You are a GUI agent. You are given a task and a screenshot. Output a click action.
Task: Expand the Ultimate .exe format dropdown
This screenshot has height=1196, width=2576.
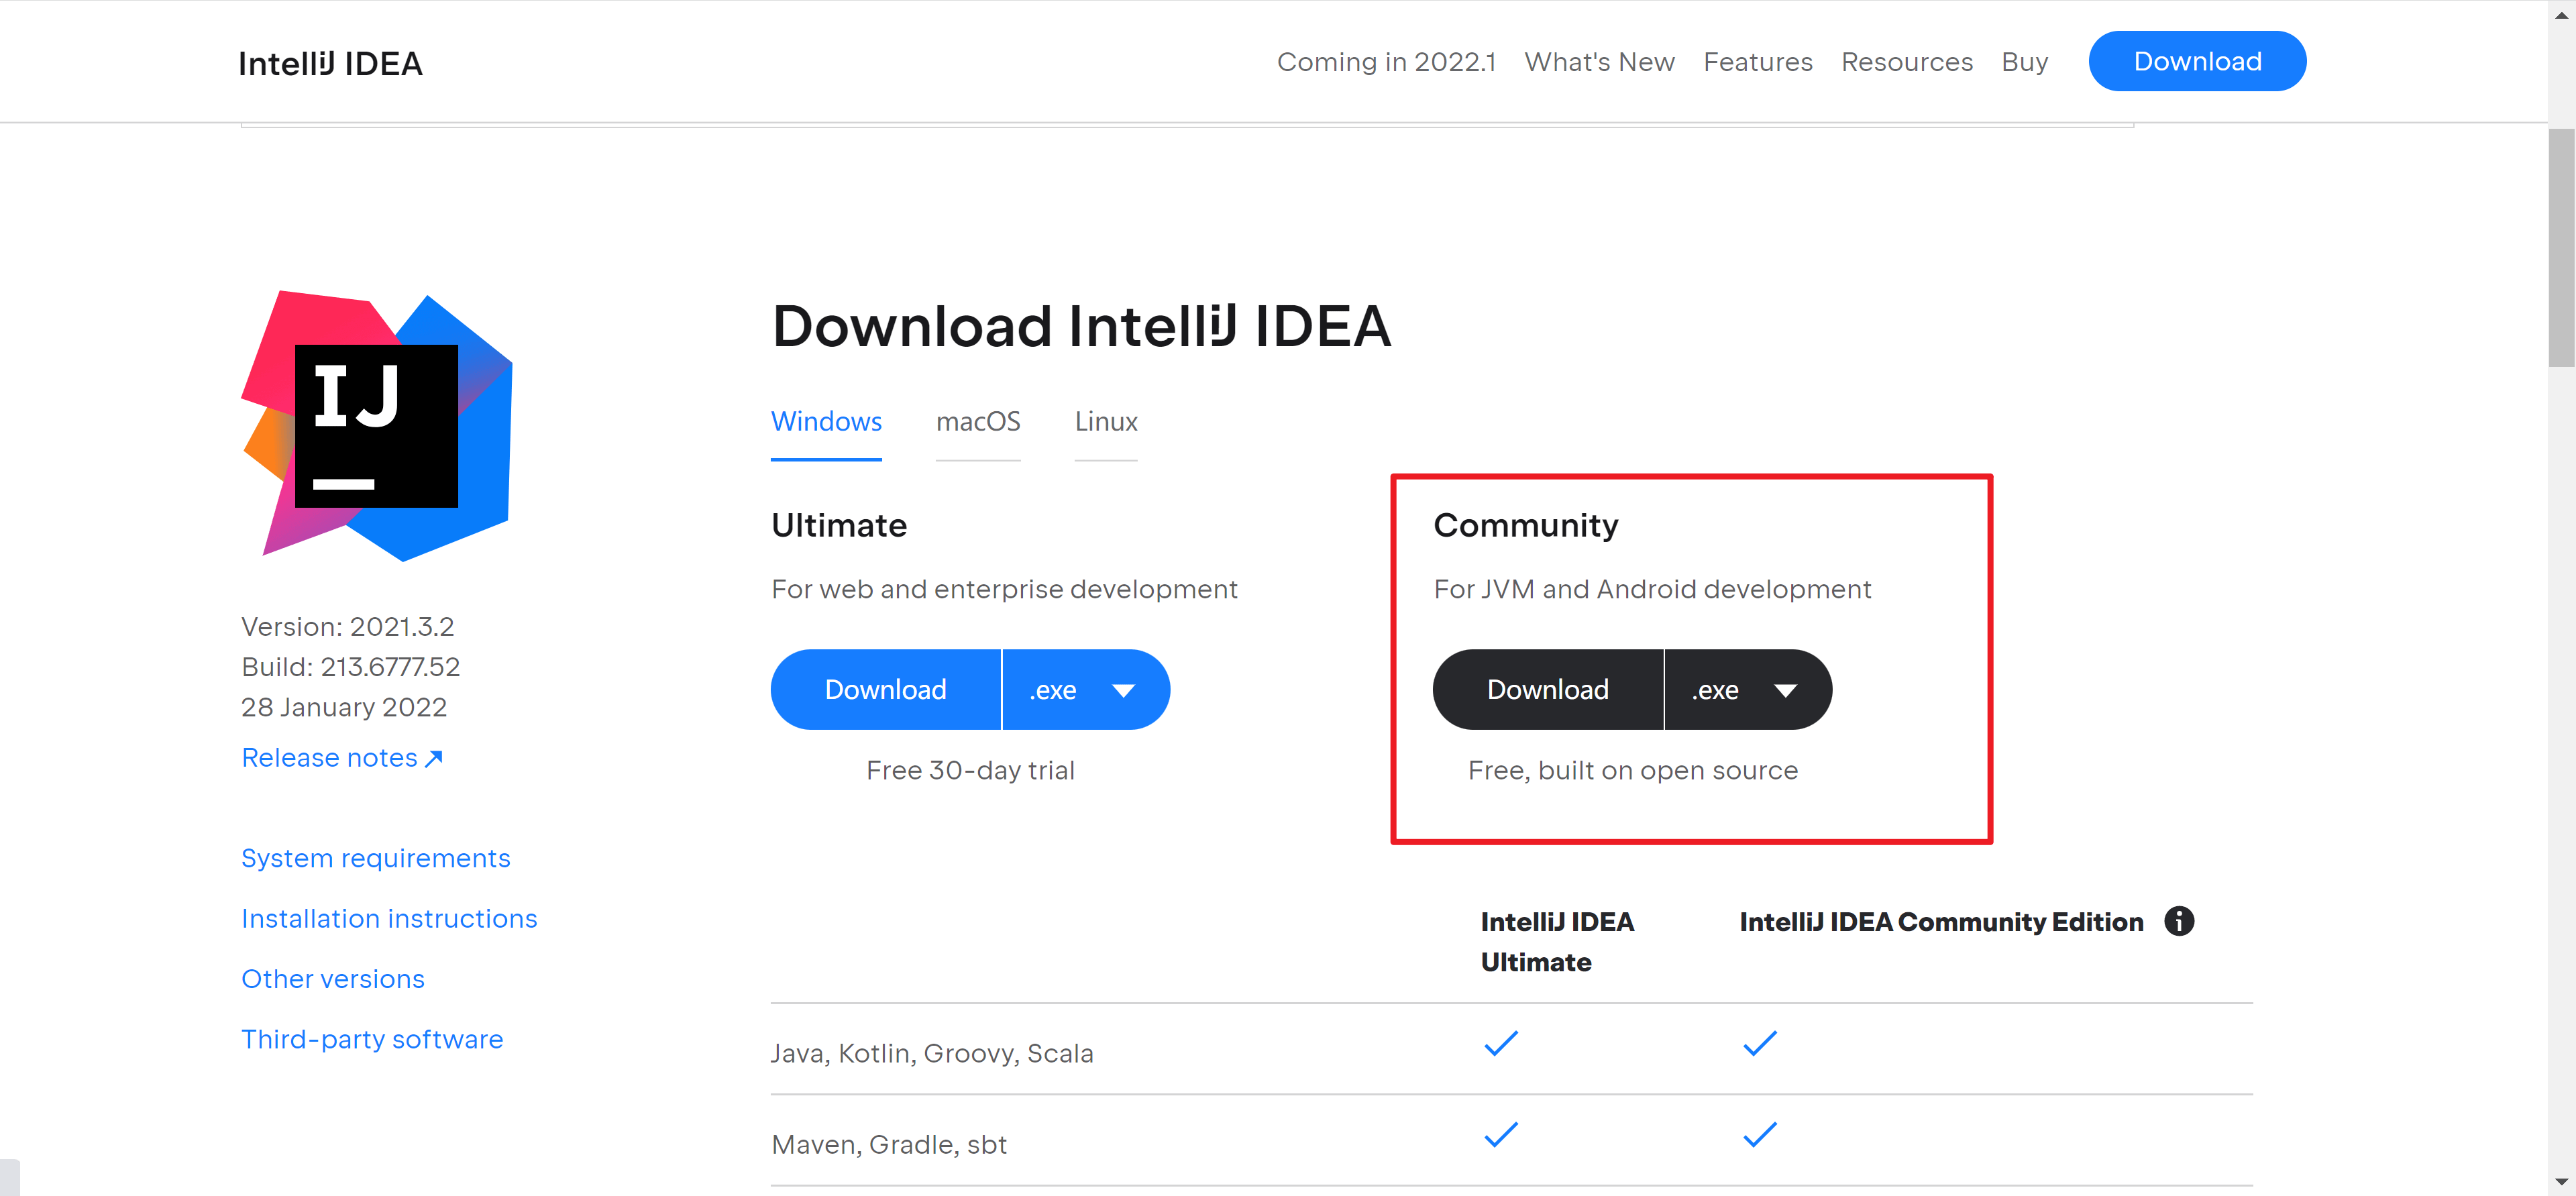(1086, 690)
